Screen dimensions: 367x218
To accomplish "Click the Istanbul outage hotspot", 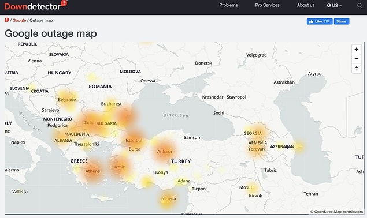I will click(x=134, y=140).
